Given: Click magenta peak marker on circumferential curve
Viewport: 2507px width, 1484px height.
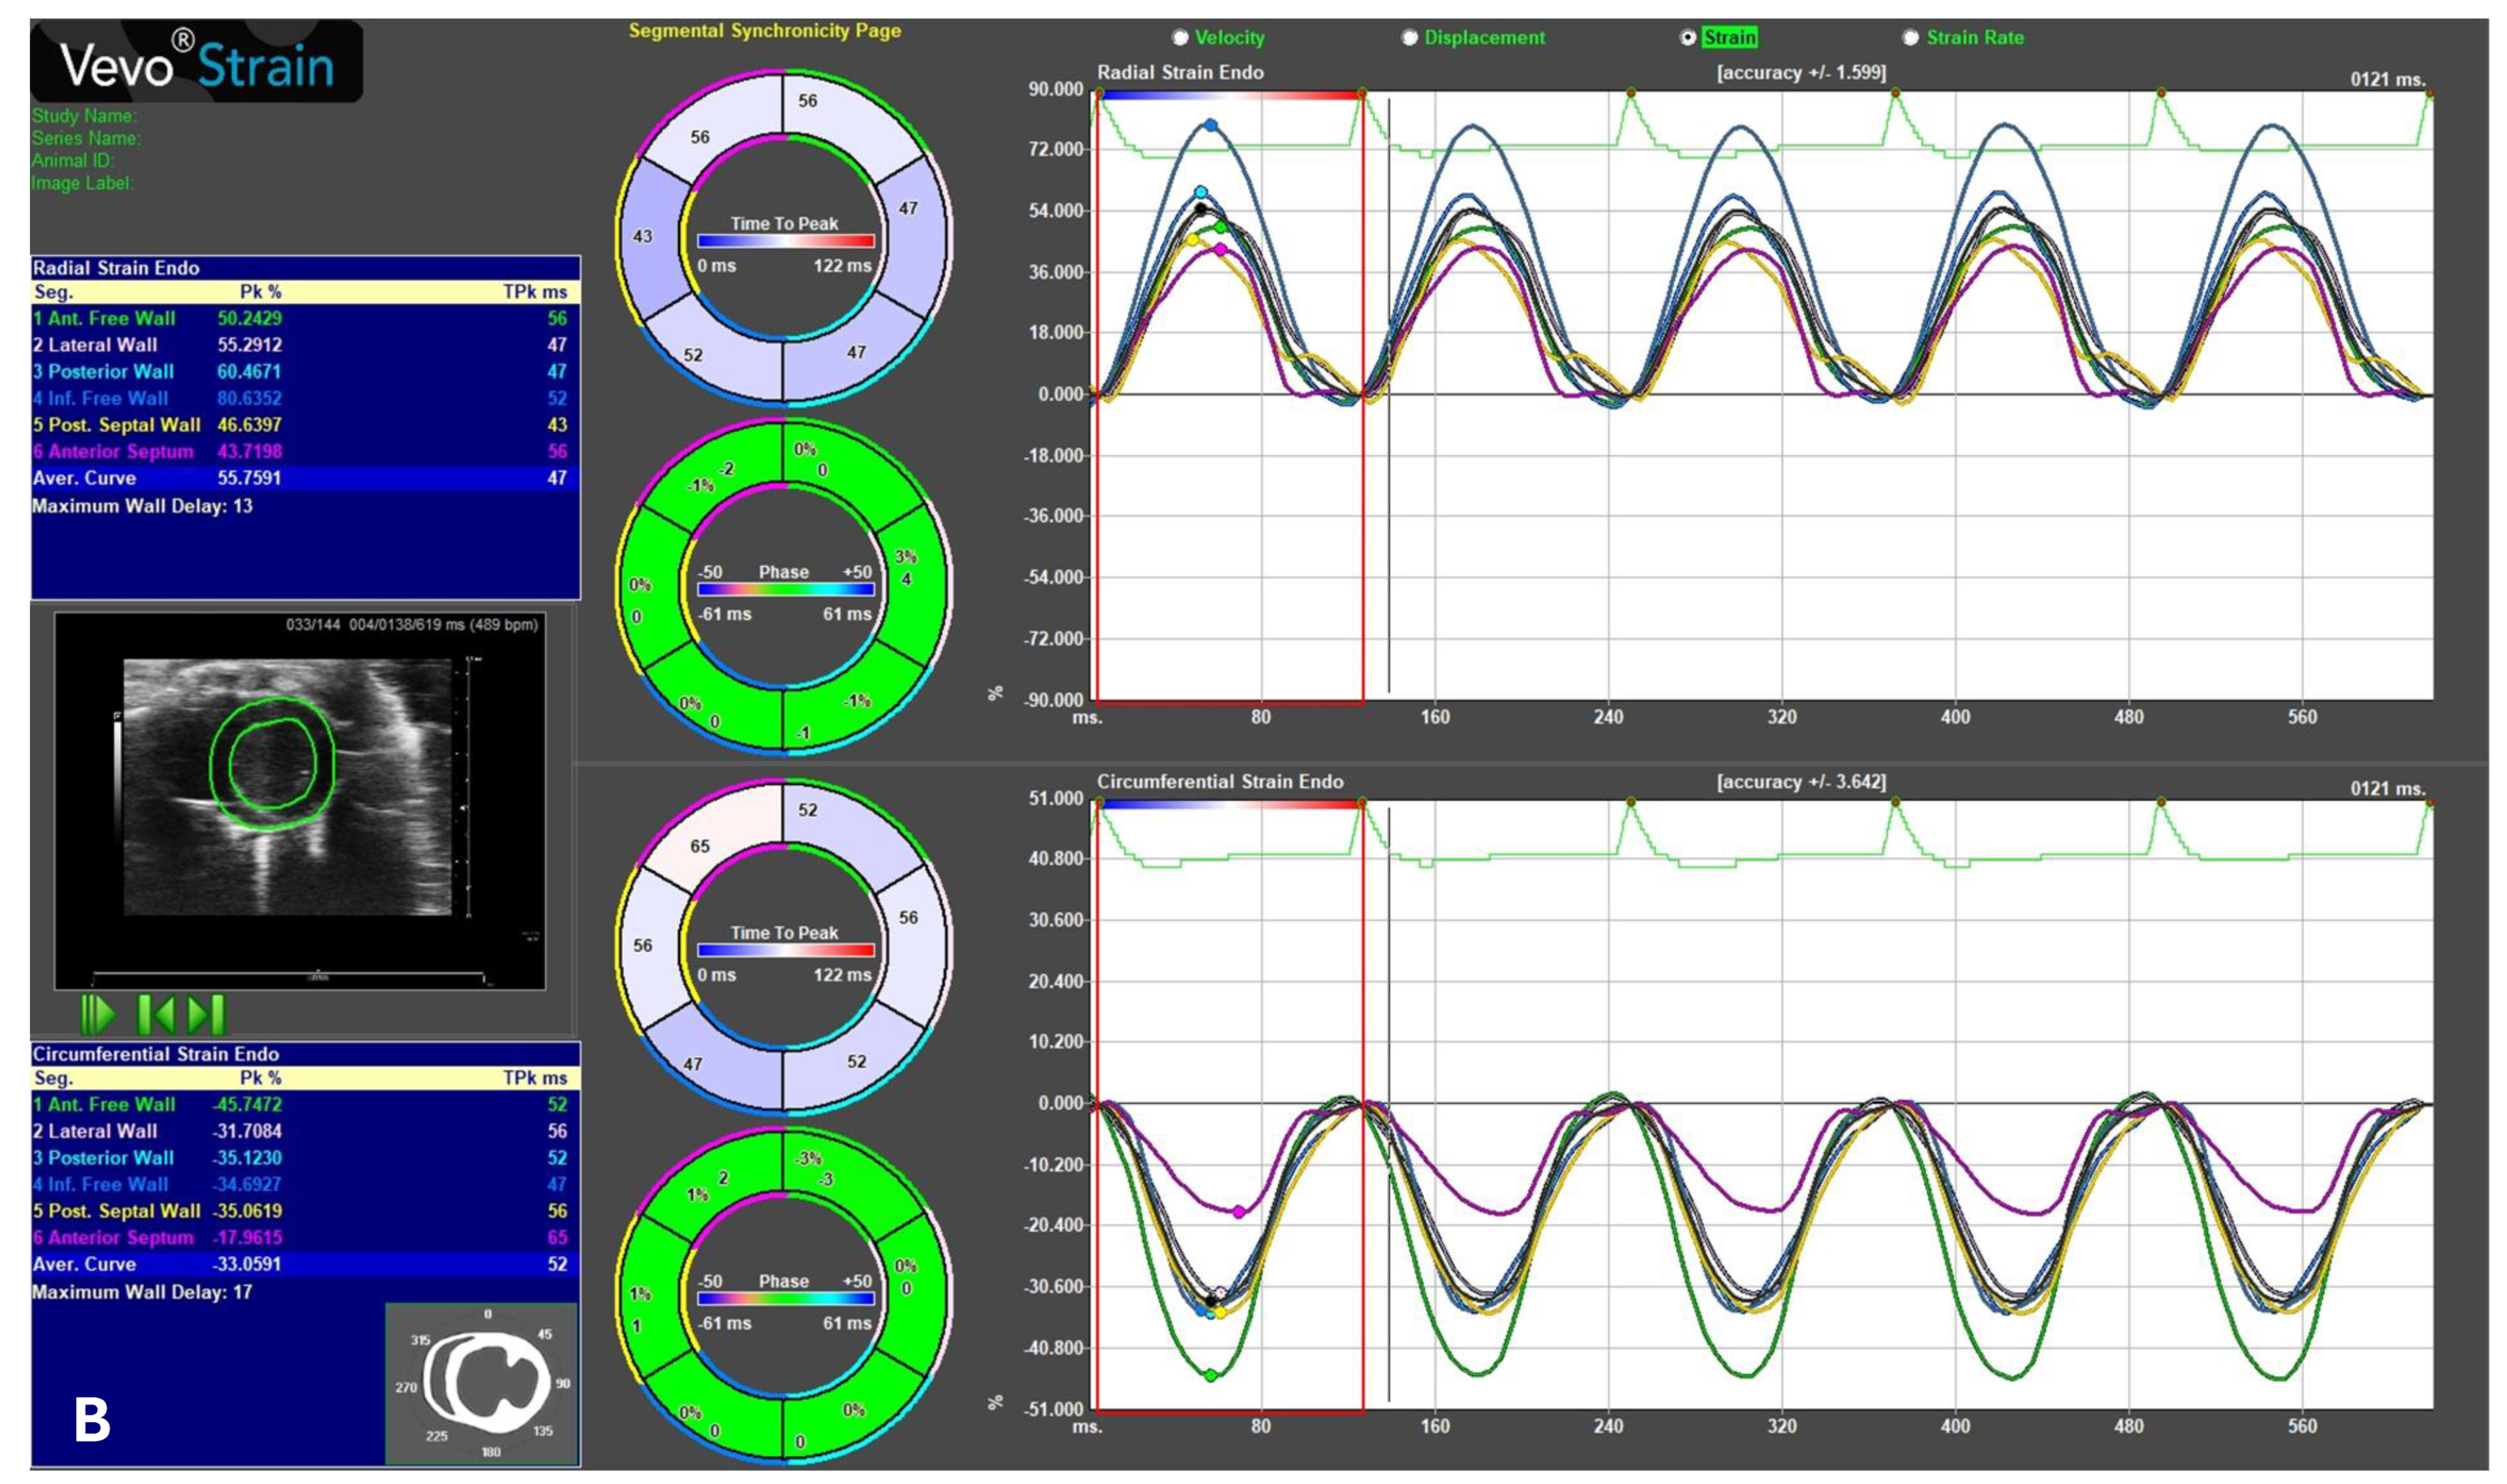Looking at the screenshot, I should coord(1239,1212).
